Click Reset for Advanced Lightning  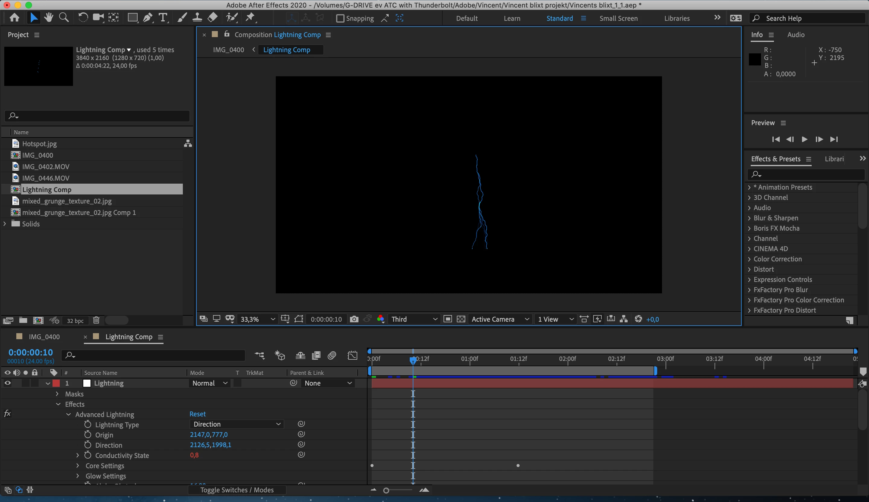tap(197, 414)
